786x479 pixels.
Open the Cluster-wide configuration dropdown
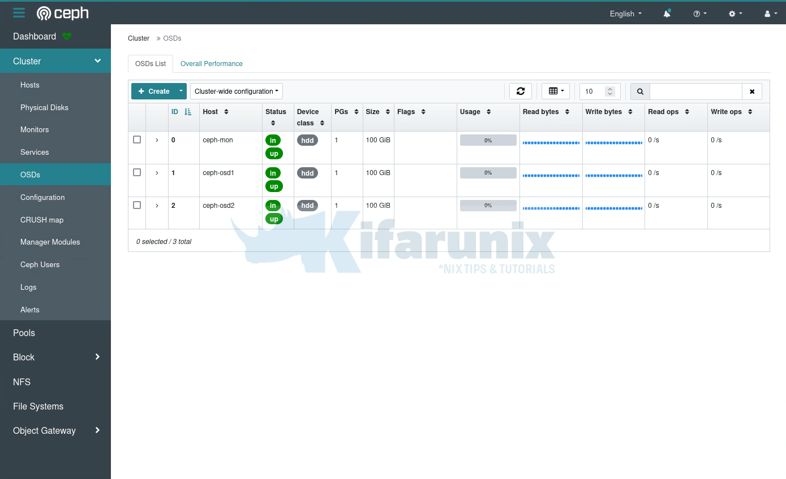tap(236, 92)
